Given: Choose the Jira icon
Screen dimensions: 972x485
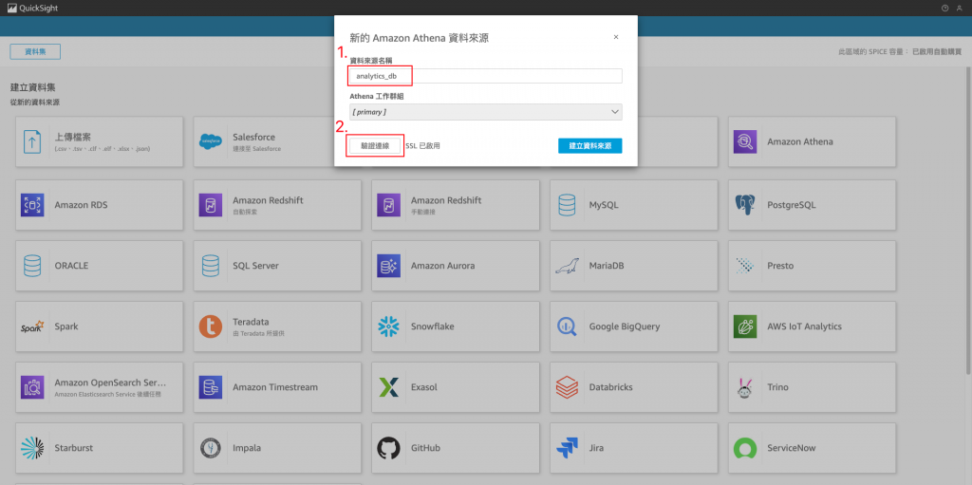Looking at the screenshot, I should [567, 447].
